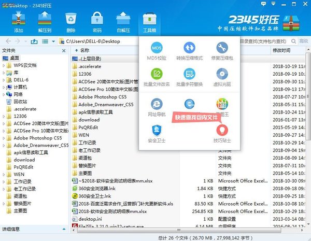The image size is (311, 241).
Task: Click the 自解压 (Self-extract) toolbar icon
Action: 123,22
